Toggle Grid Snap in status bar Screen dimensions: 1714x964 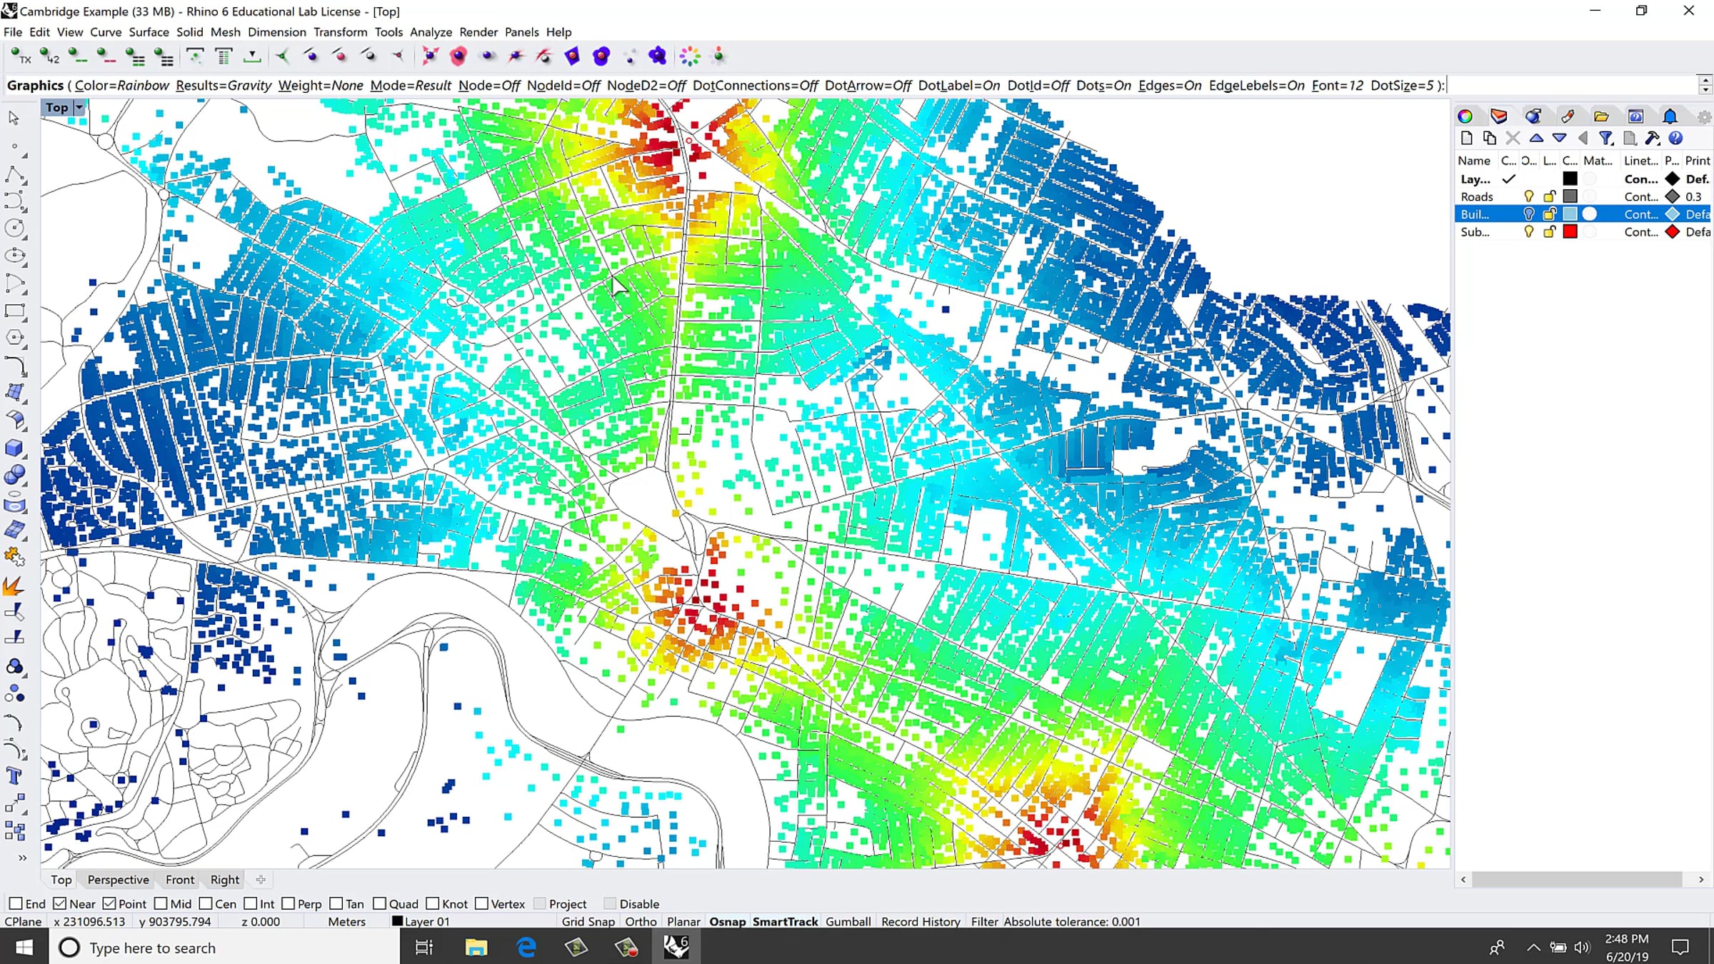pos(588,921)
